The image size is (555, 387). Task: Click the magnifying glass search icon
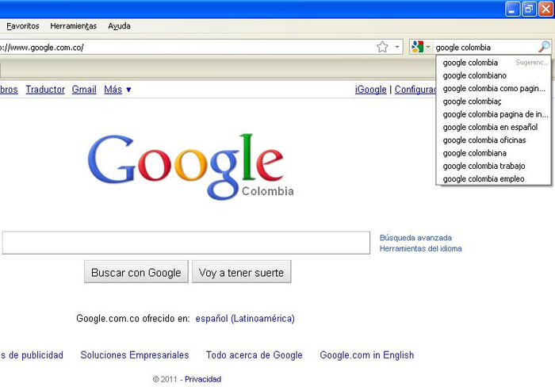pos(544,47)
